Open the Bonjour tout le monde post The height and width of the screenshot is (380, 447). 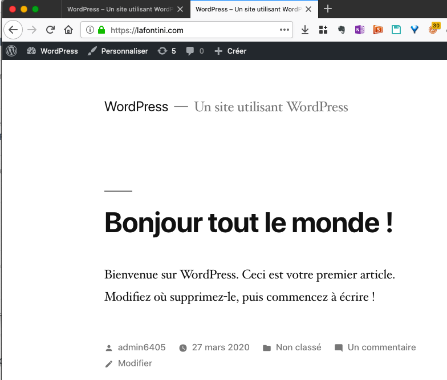click(x=249, y=222)
